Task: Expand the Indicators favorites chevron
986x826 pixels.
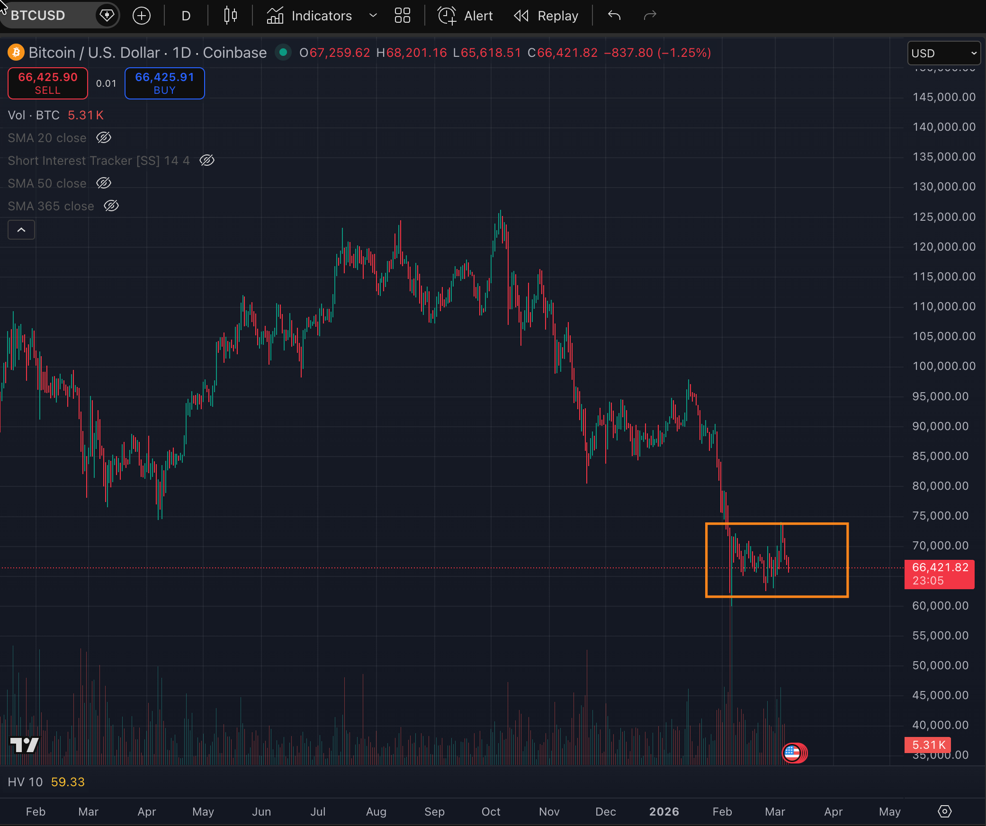Action: click(373, 16)
